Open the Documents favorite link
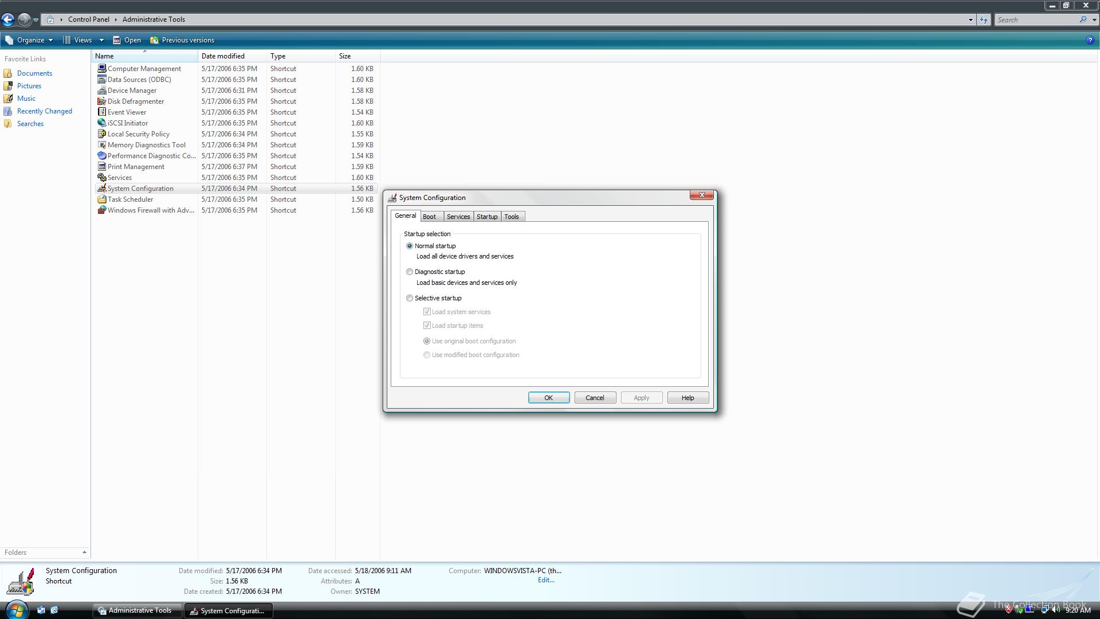 (34, 73)
